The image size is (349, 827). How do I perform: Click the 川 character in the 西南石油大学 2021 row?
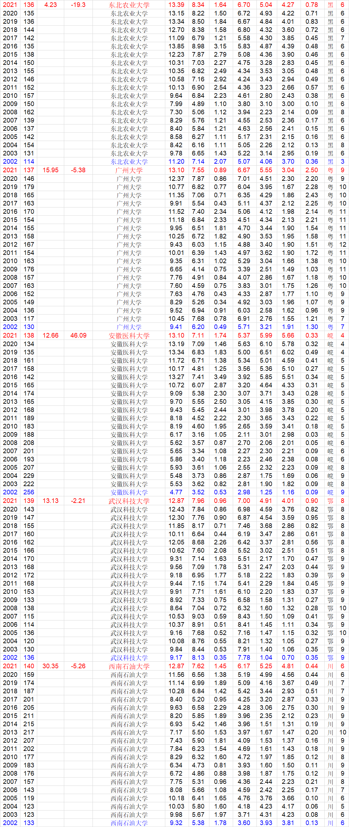pos(331,666)
